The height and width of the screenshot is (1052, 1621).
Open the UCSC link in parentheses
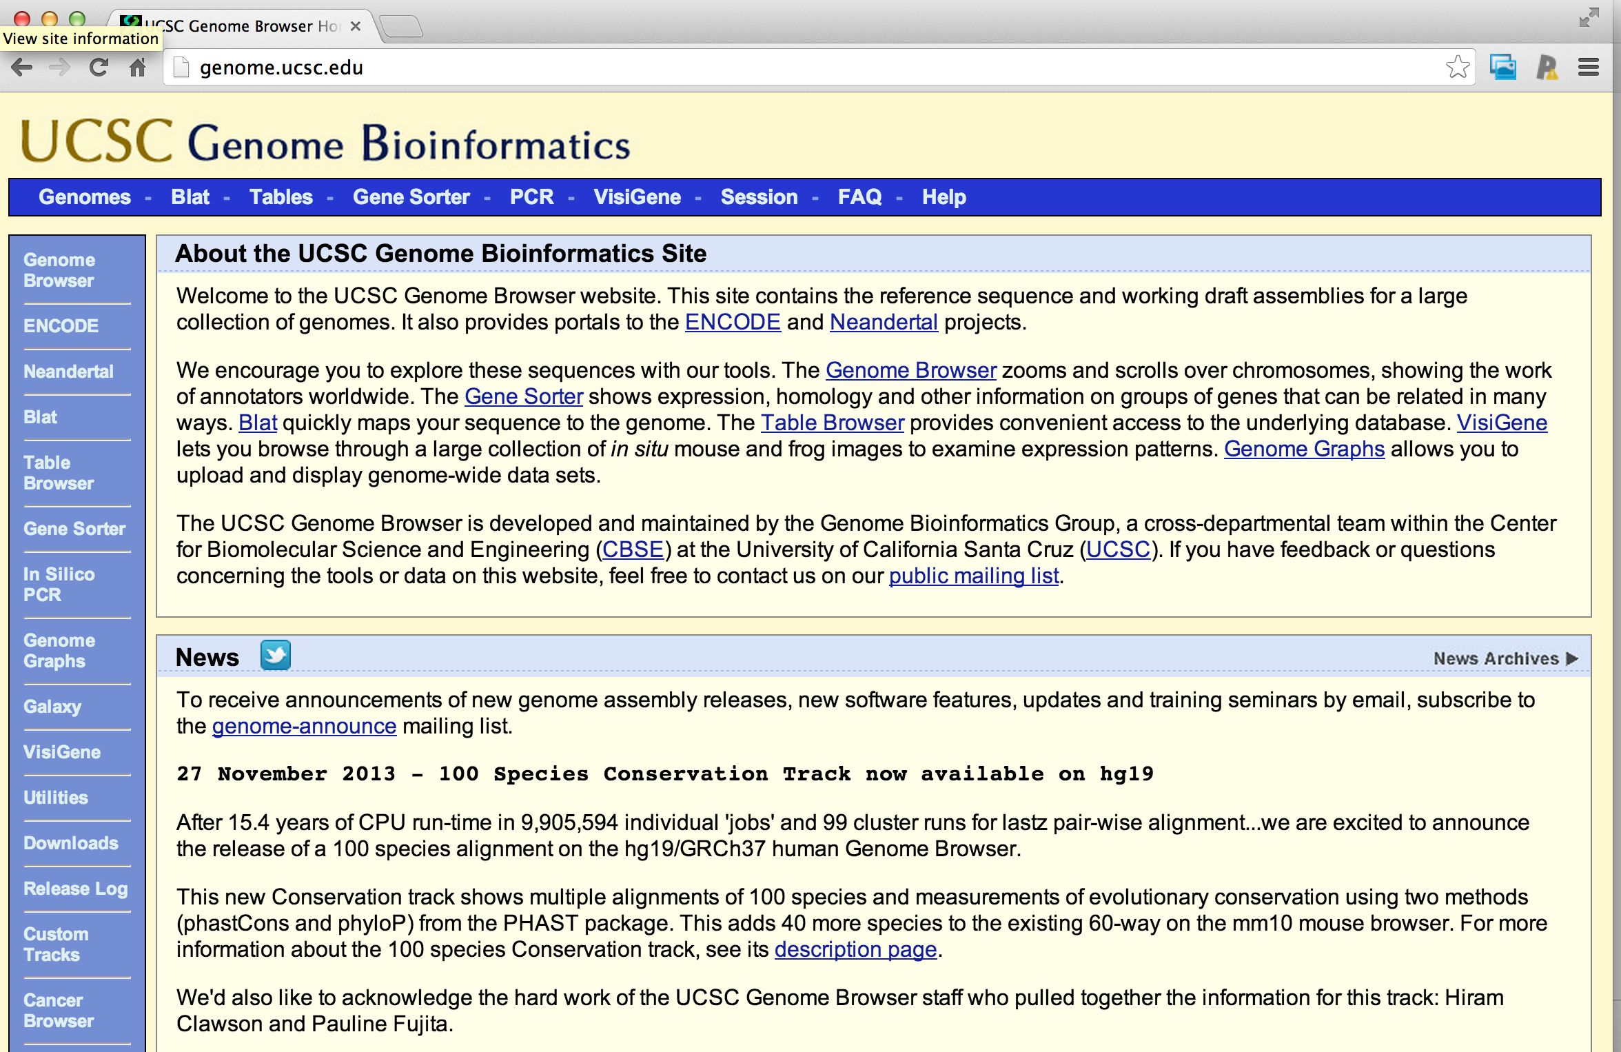1119,549
